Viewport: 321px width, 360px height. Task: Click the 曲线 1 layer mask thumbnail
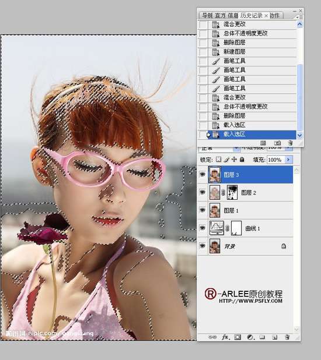(x=236, y=228)
